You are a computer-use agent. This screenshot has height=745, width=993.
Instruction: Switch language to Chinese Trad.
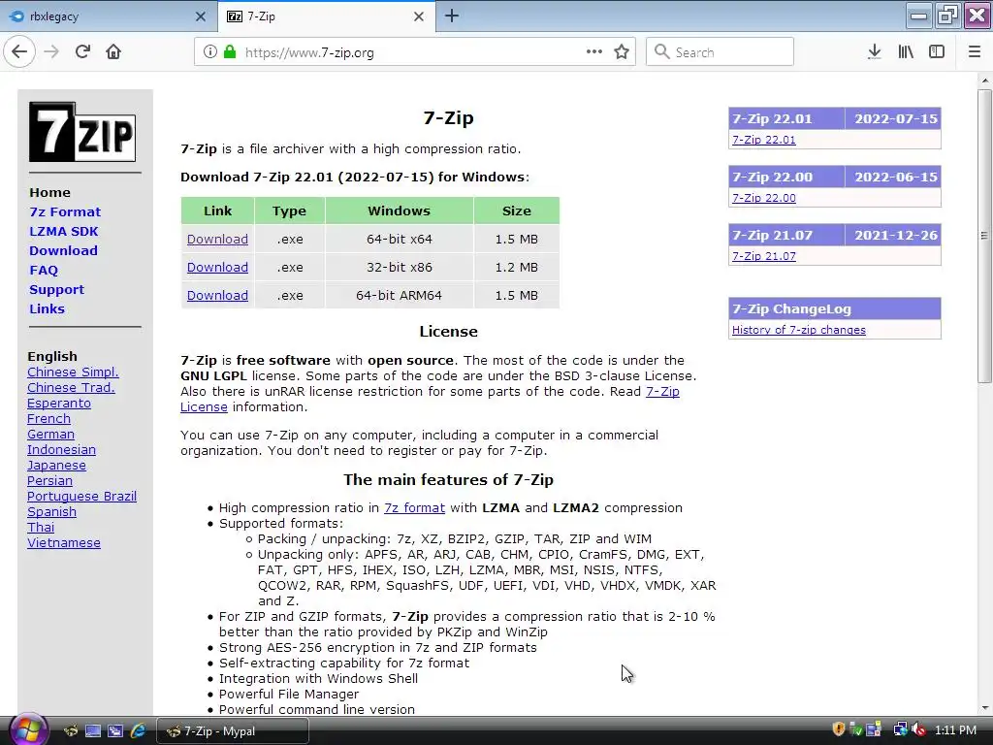pyautogui.click(x=71, y=388)
